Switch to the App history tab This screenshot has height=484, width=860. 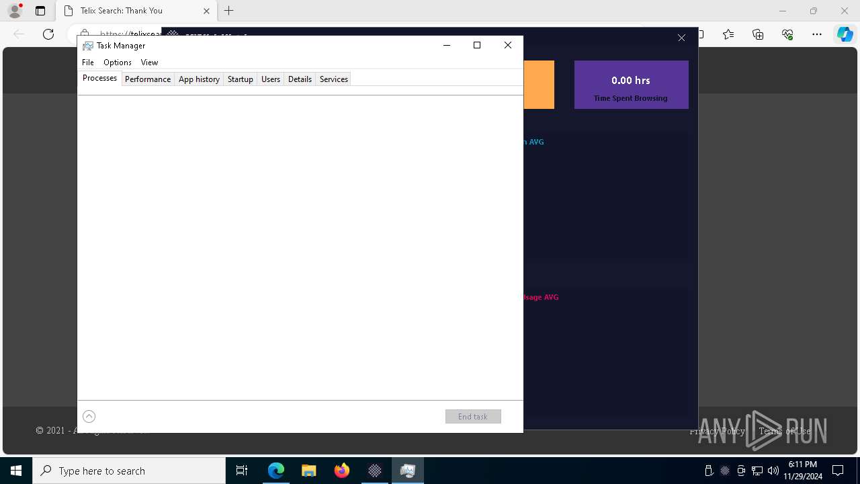point(199,79)
